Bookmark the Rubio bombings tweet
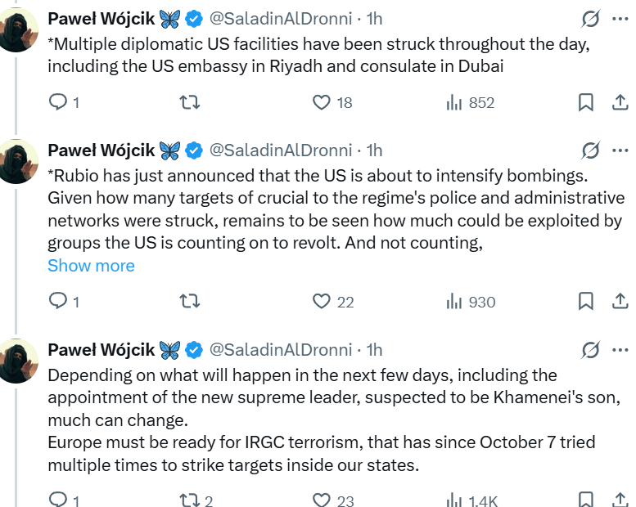 point(586,302)
